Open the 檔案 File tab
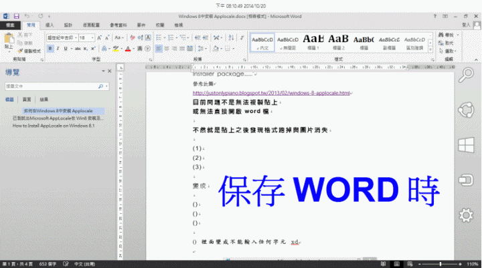The image size is (482, 268). 10,25
